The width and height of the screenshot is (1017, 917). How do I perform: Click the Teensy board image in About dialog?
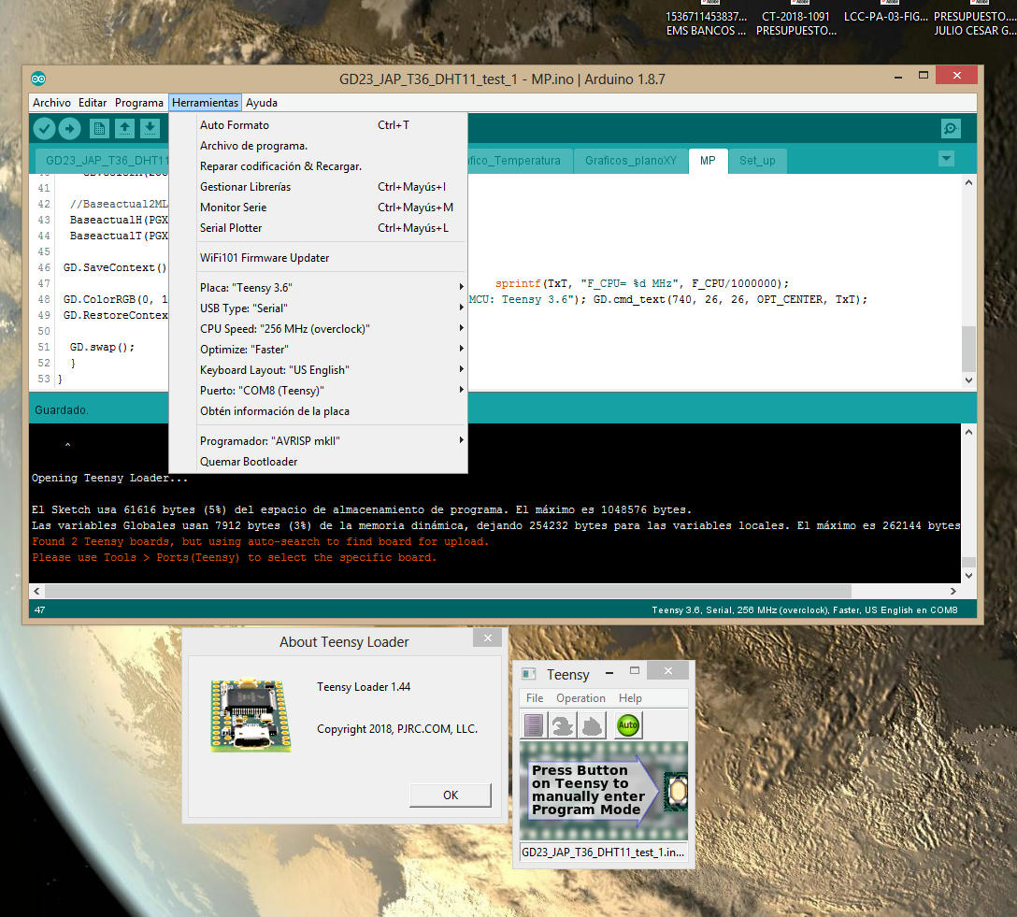click(x=251, y=715)
